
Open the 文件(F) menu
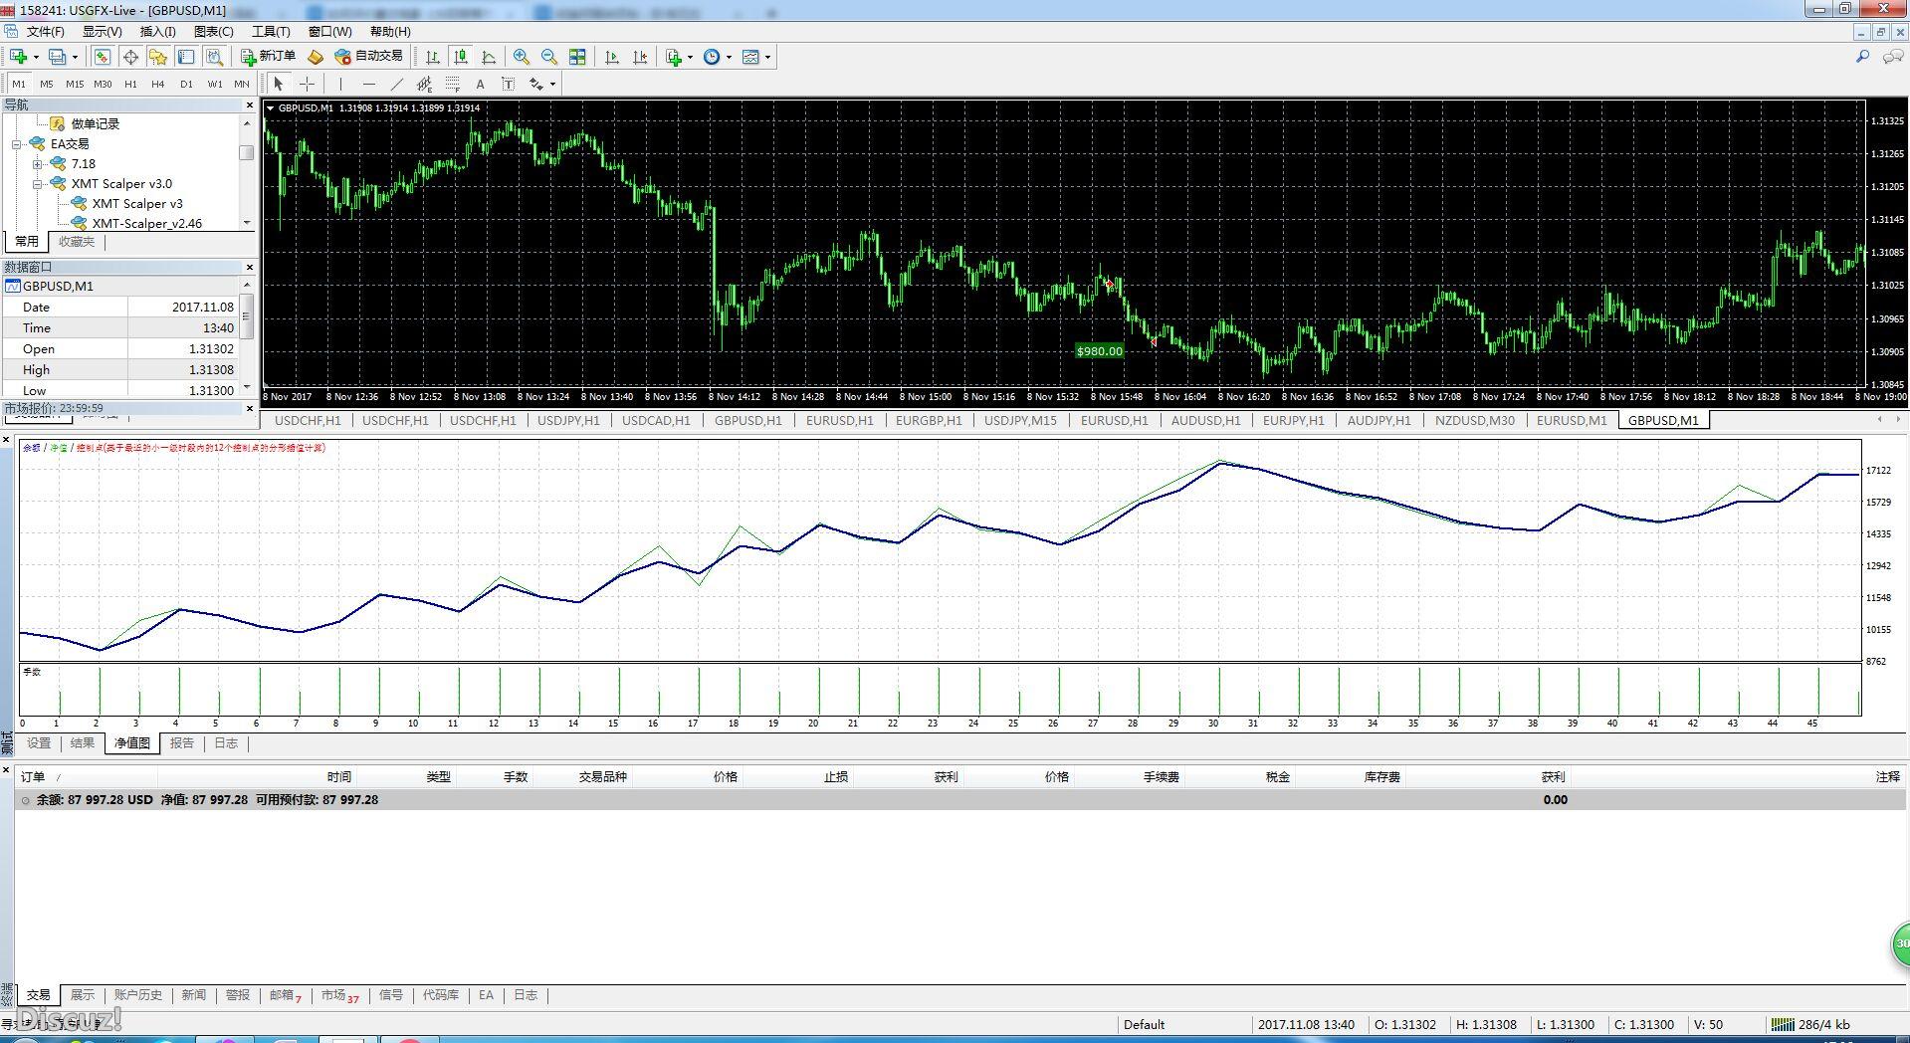(x=46, y=31)
